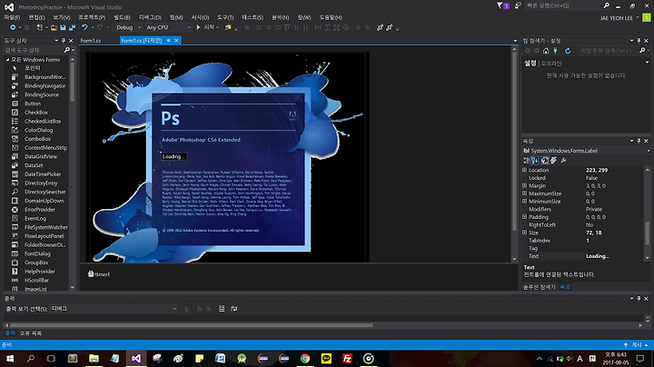Viewport: 654px width, 367px height.
Task: Click the Refresh icon in Team Explorer
Action: tap(568, 51)
